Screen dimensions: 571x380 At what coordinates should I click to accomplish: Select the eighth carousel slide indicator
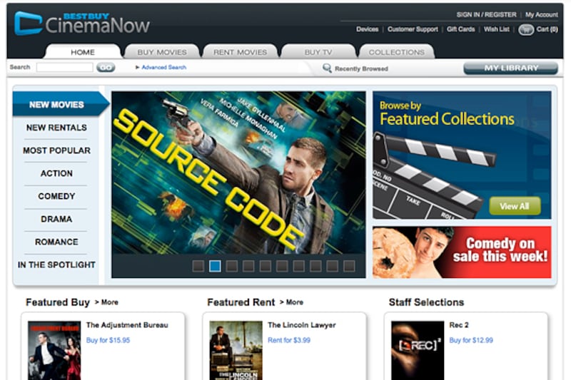pyautogui.click(x=315, y=266)
